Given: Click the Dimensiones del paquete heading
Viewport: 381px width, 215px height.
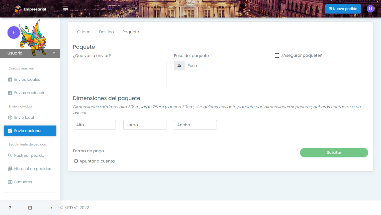Looking at the screenshot, I should pyautogui.click(x=107, y=98).
